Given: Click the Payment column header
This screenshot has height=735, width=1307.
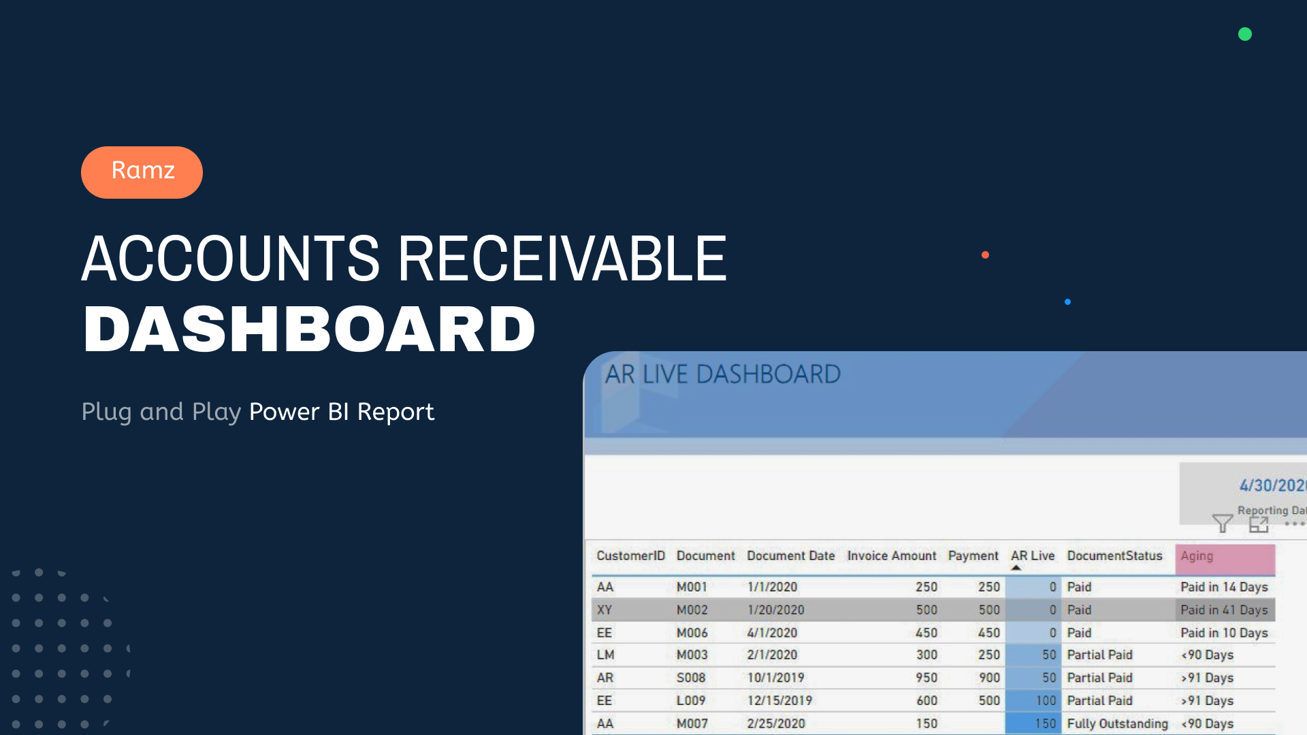Looking at the screenshot, I should pyautogui.click(x=973, y=556).
